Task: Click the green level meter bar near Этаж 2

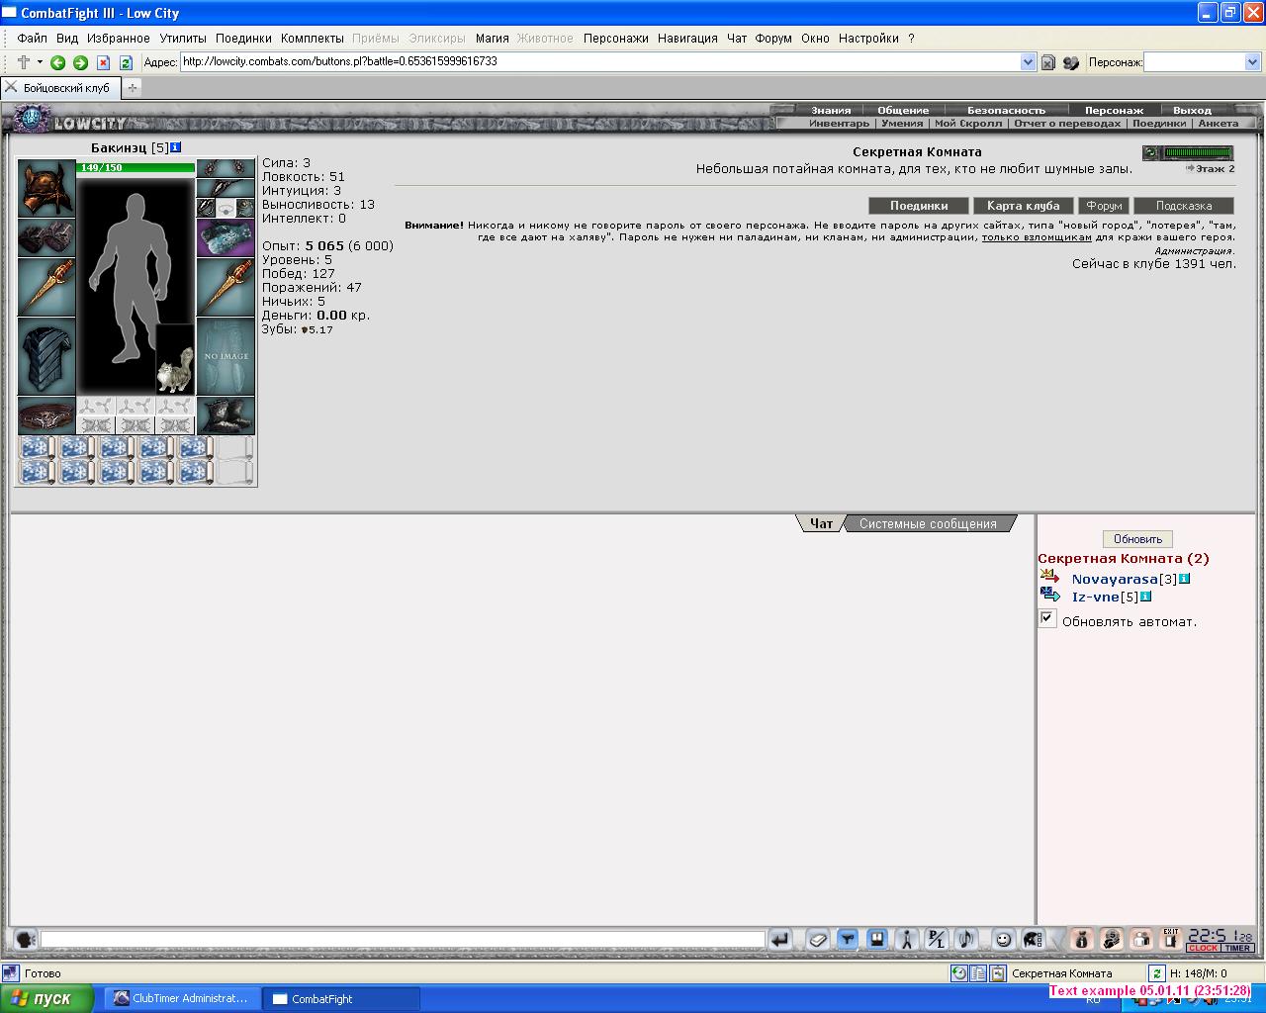Action: coord(1198,153)
